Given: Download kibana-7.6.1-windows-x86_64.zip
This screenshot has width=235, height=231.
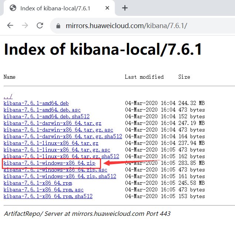Looking at the screenshot, I should tap(50, 163).
